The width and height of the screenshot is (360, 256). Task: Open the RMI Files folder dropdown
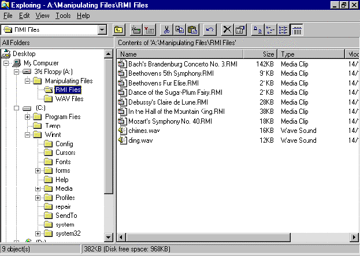(103, 29)
